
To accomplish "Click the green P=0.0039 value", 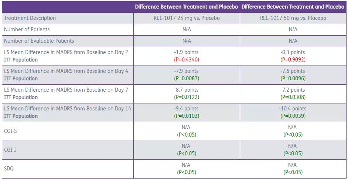I will tap(293, 116).
